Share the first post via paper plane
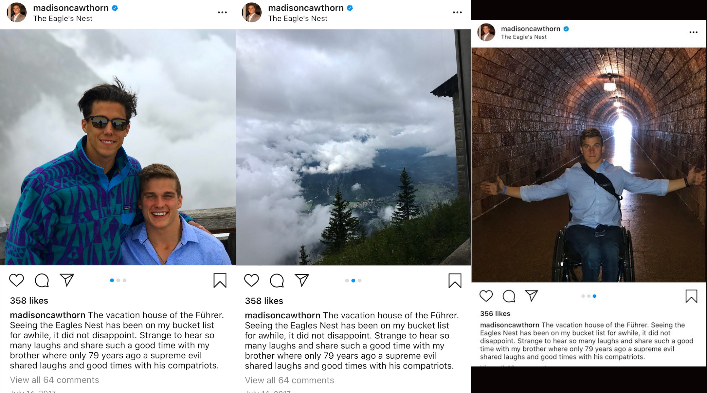707x393 pixels. [67, 280]
